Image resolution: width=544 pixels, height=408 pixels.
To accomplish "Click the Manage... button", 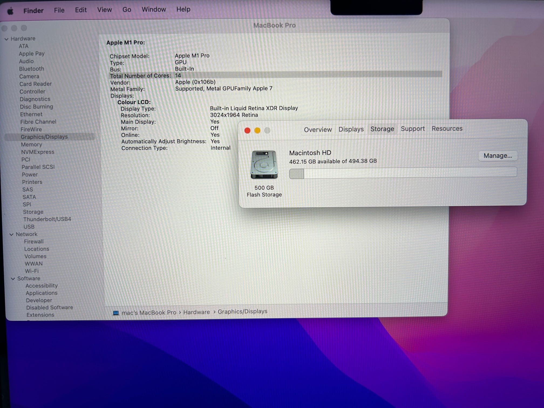I will [x=498, y=156].
